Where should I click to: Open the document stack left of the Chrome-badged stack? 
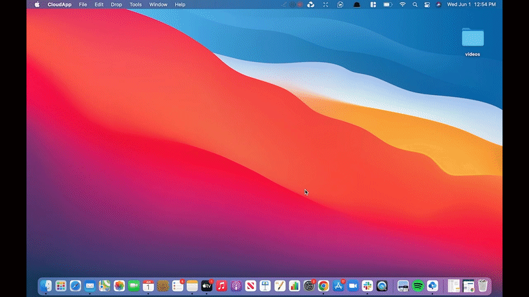point(454,286)
